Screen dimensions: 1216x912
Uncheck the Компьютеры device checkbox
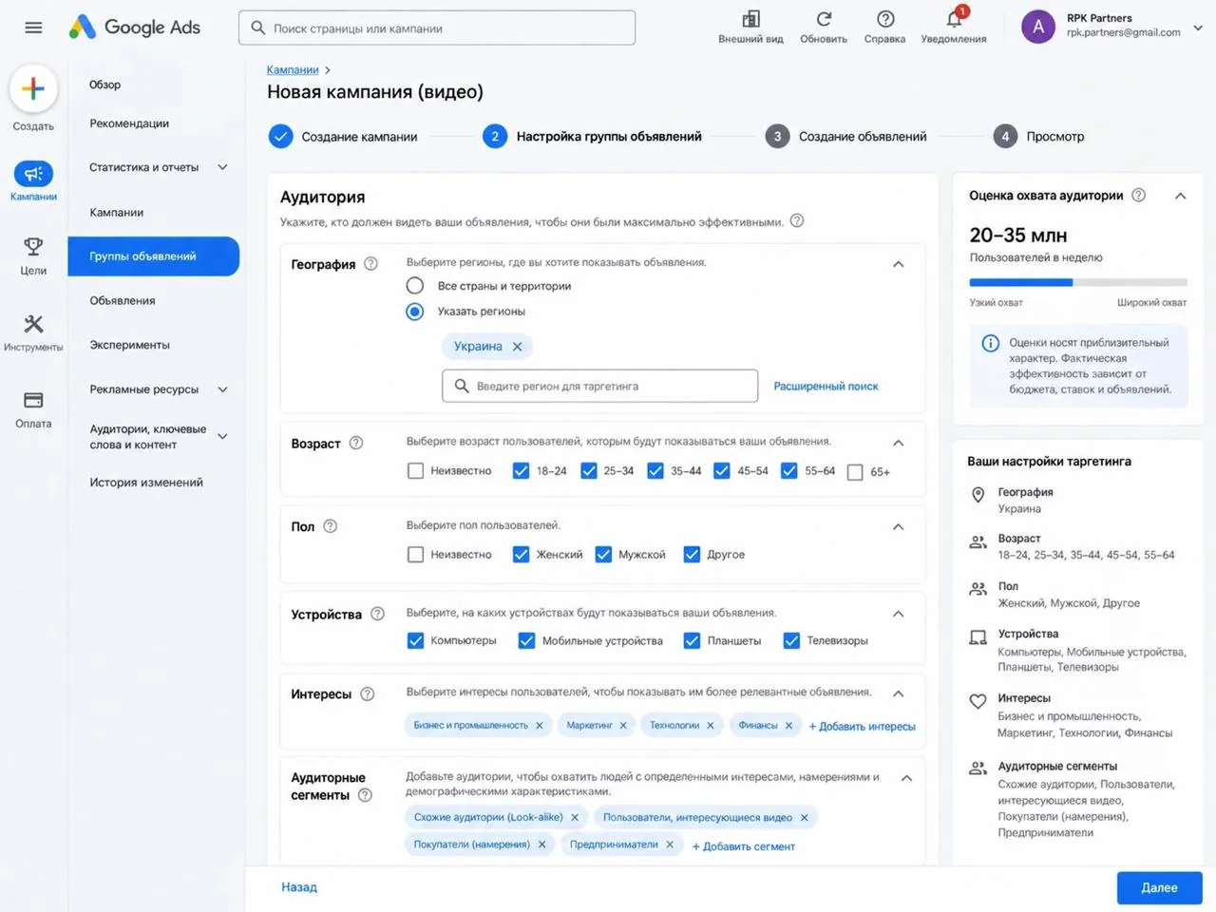[415, 640]
